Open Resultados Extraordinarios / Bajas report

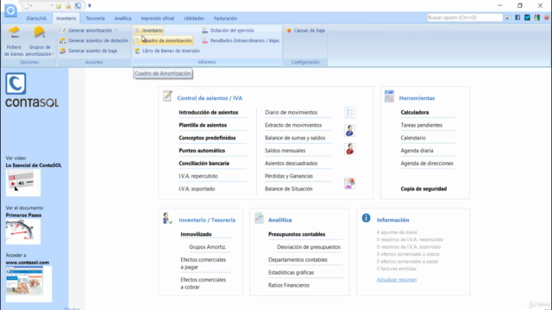pyautogui.click(x=241, y=40)
